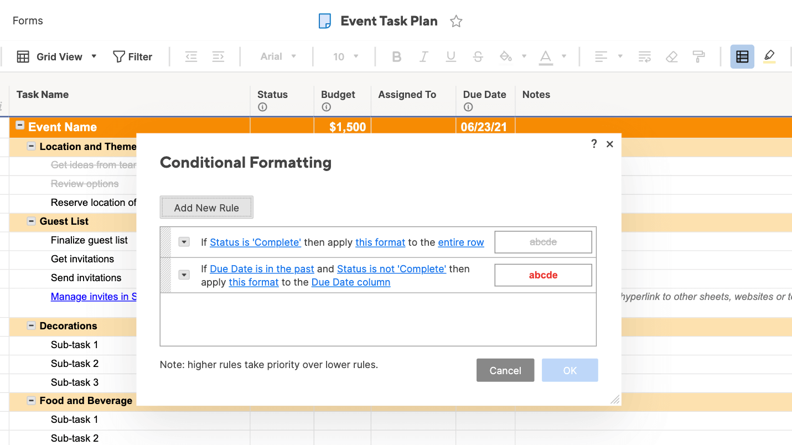Click the highlight changes marker icon

click(769, 56)
